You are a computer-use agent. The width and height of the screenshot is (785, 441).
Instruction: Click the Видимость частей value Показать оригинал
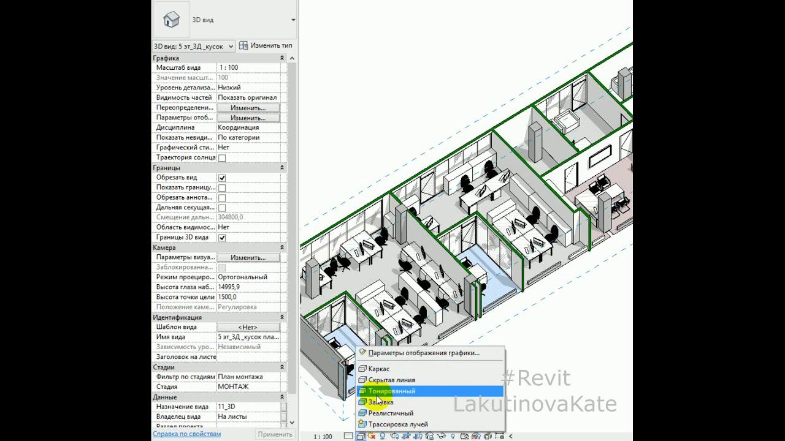[248, 97]
